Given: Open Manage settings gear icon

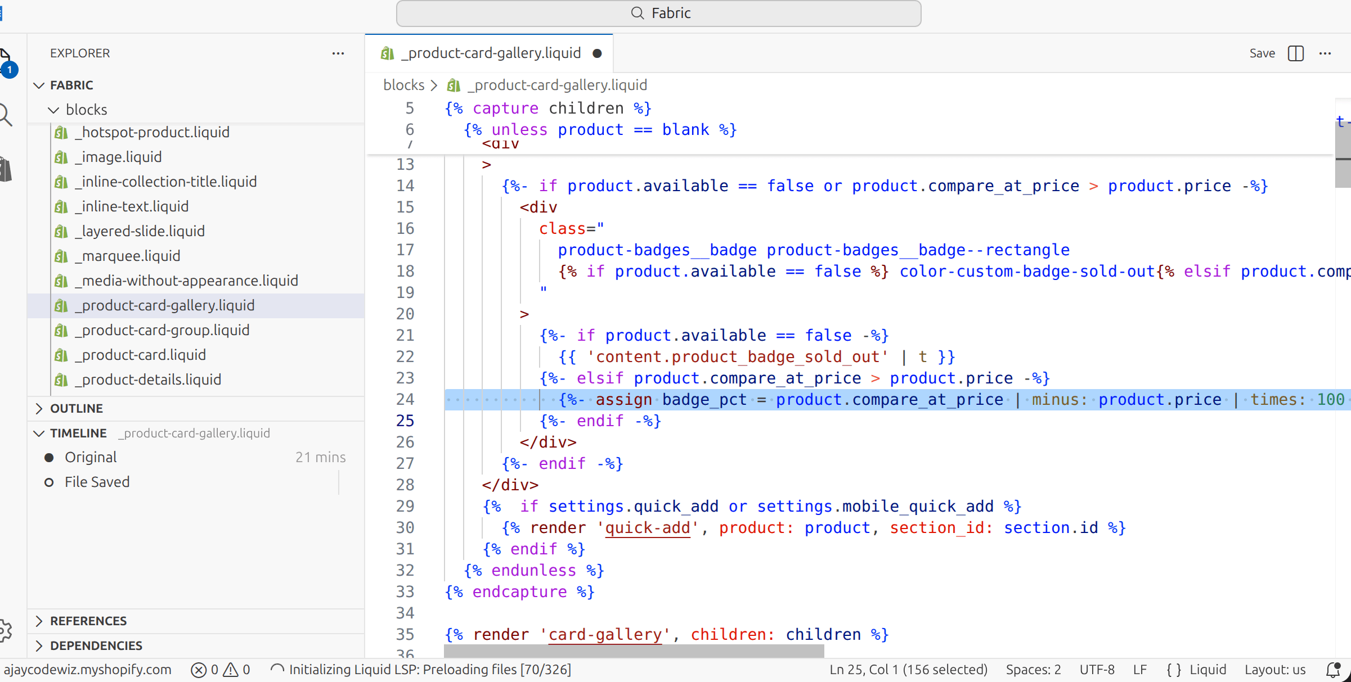Looking at the screenshot, I should [x=6, y=631].
